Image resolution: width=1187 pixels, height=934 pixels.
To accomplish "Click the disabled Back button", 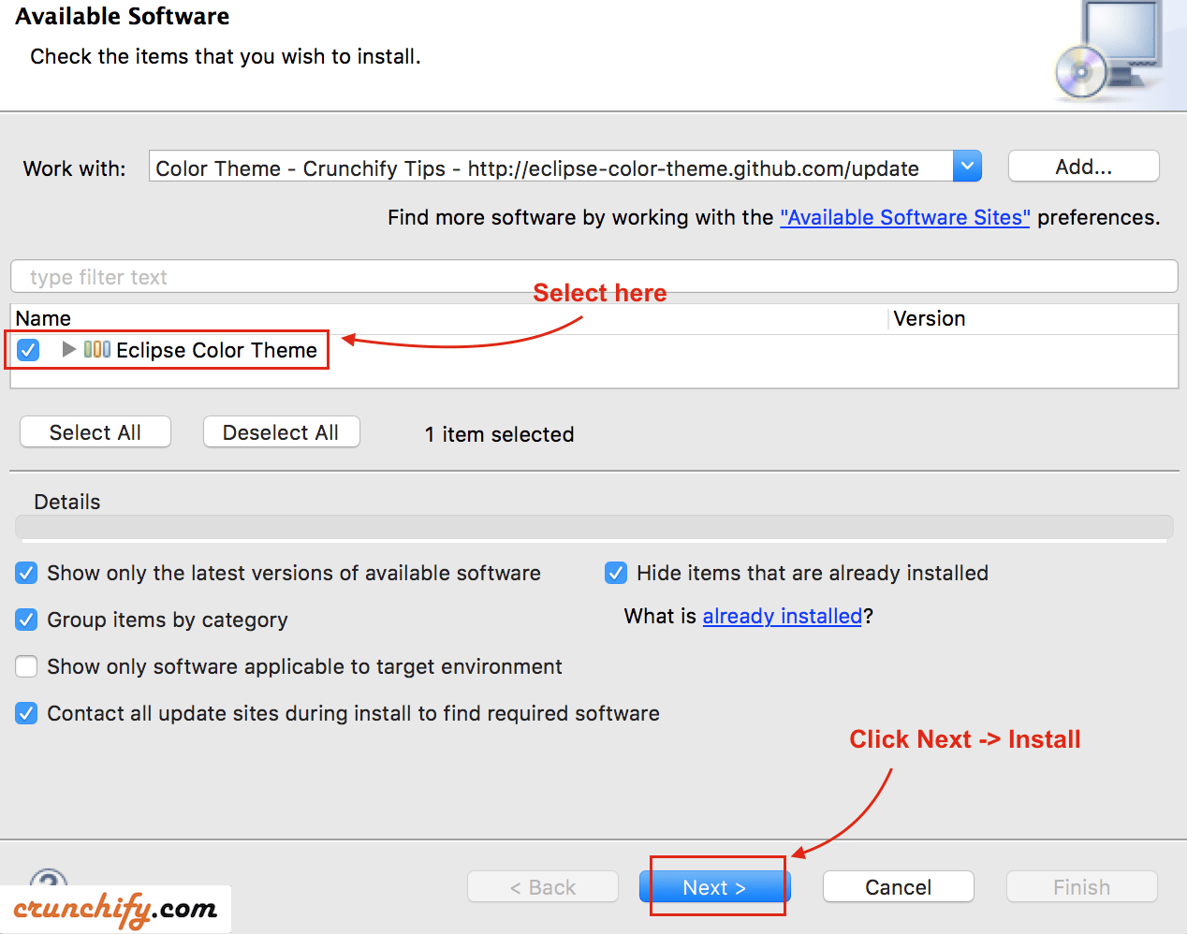I will click(x=543, y=887).
